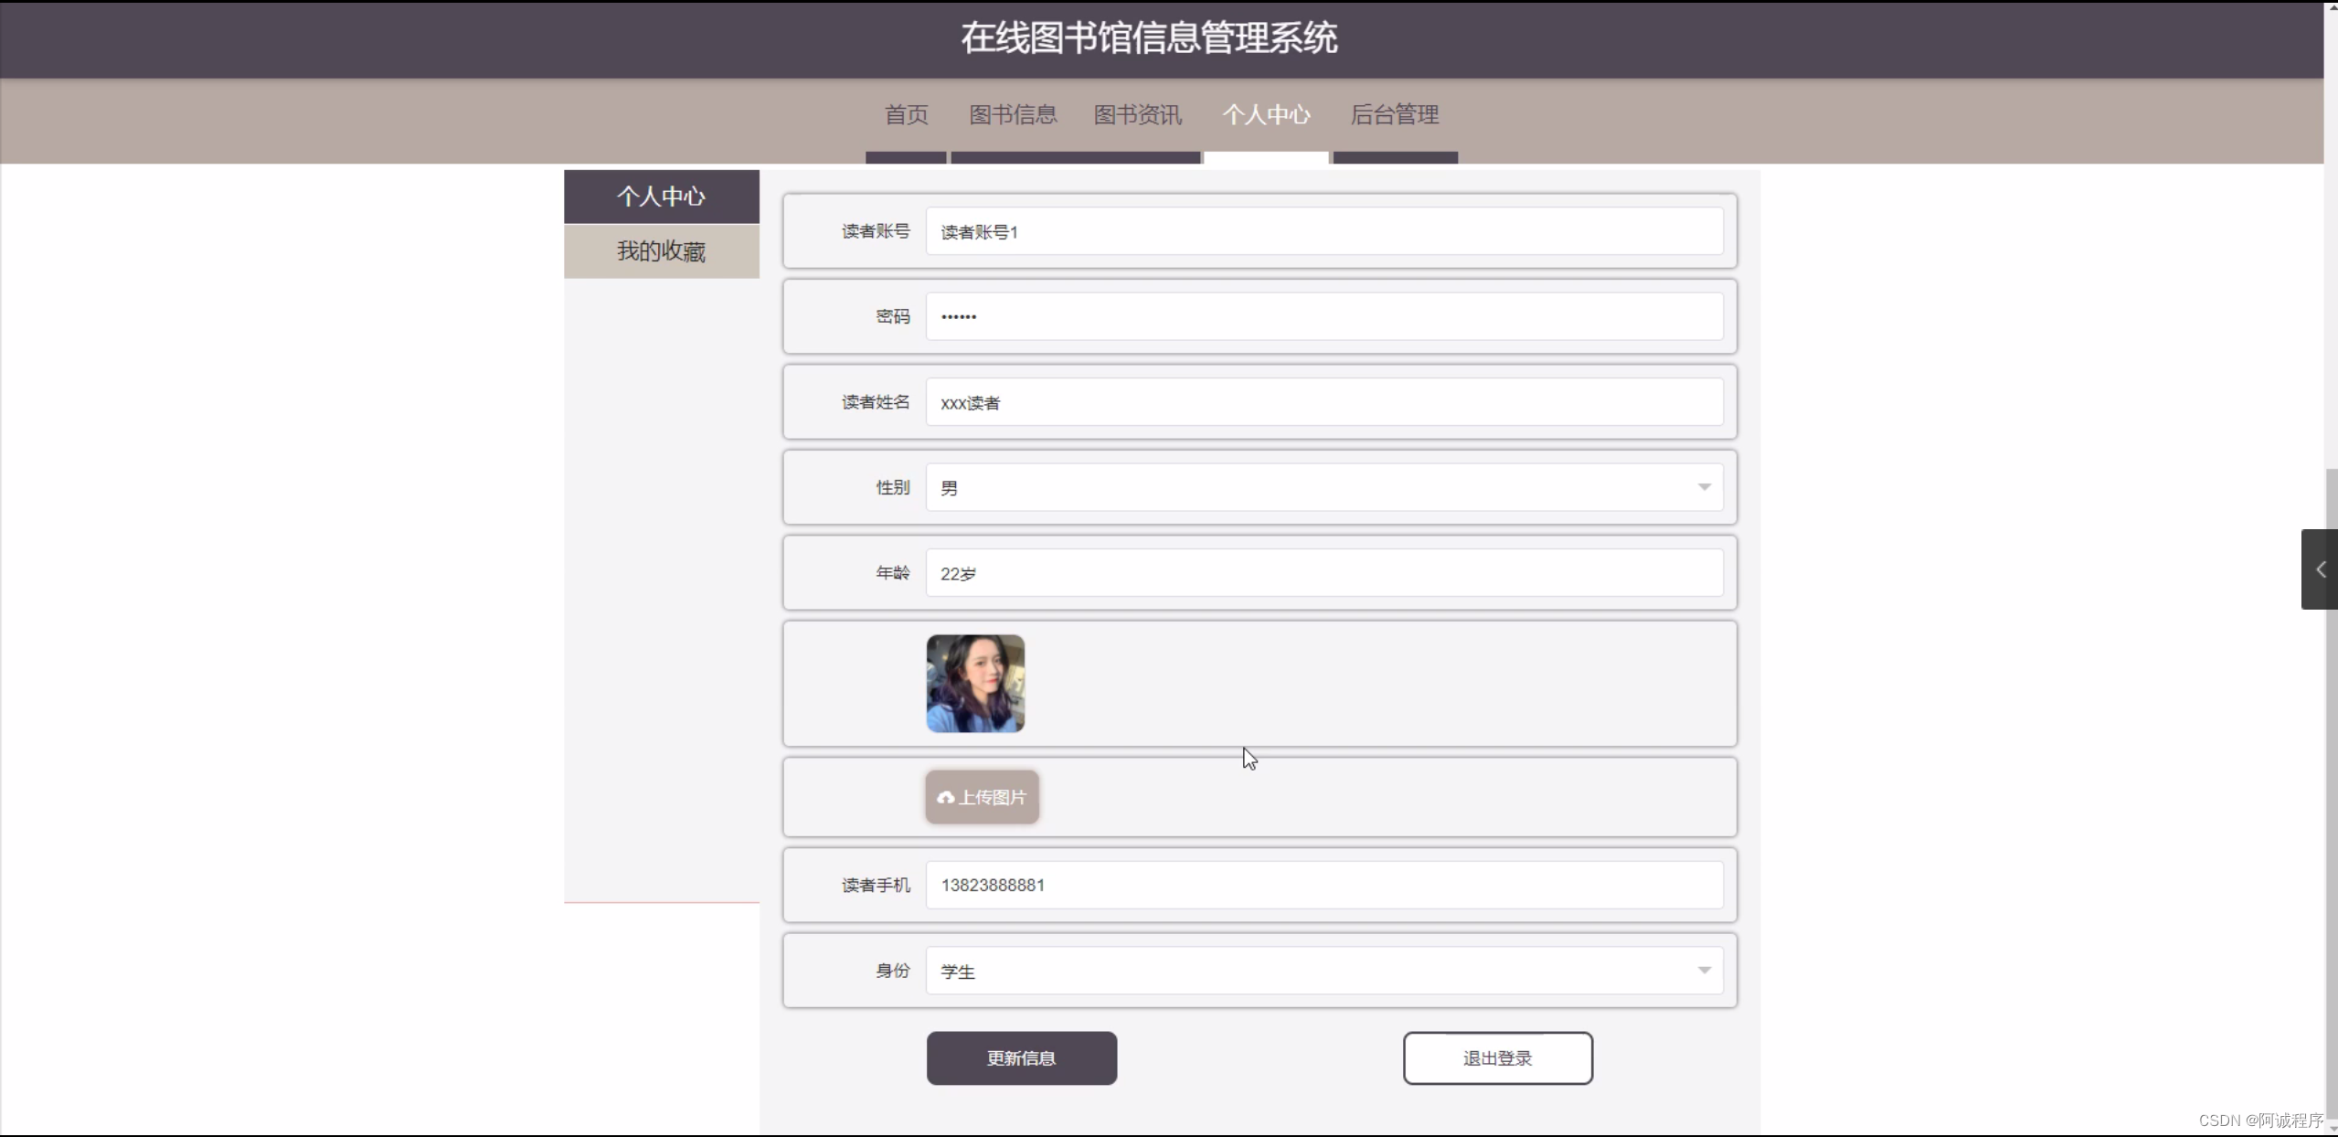
Task: Click the 读者手机 phone number field
Action: pyautogui.click(x=1323, y=884)
